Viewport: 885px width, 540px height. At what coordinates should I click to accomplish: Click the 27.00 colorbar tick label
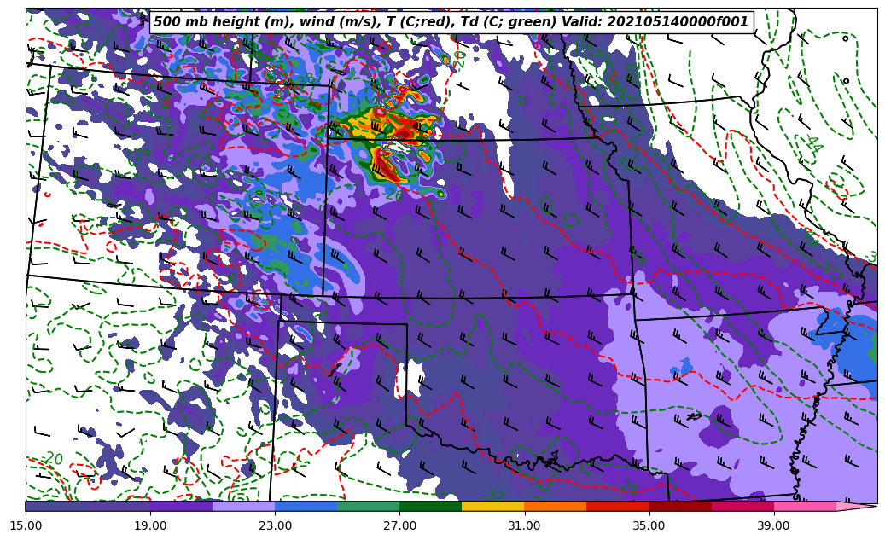(x=399, y=525)
